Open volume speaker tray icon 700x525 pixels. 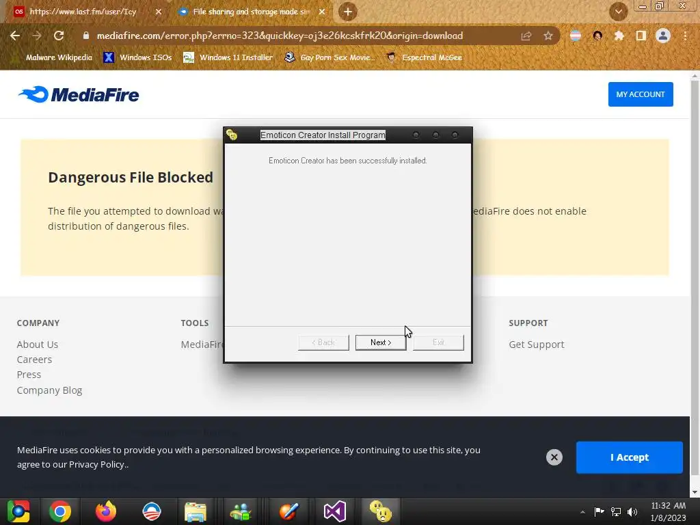tap(632, 511)
